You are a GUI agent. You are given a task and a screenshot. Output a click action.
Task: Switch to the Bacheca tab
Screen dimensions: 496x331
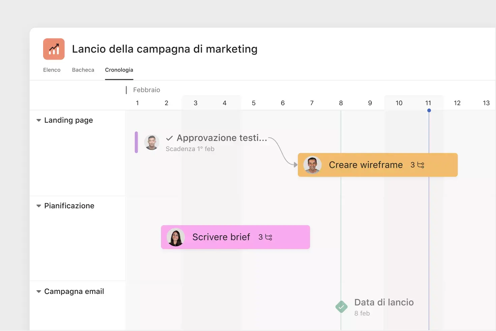tap(83, 70)
